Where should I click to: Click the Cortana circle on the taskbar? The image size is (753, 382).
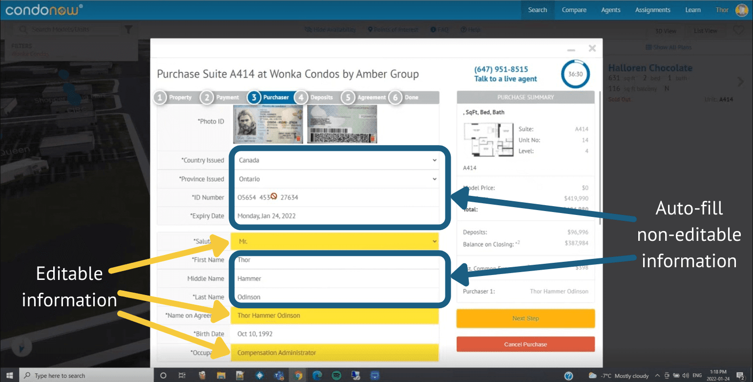coord(163,376)
